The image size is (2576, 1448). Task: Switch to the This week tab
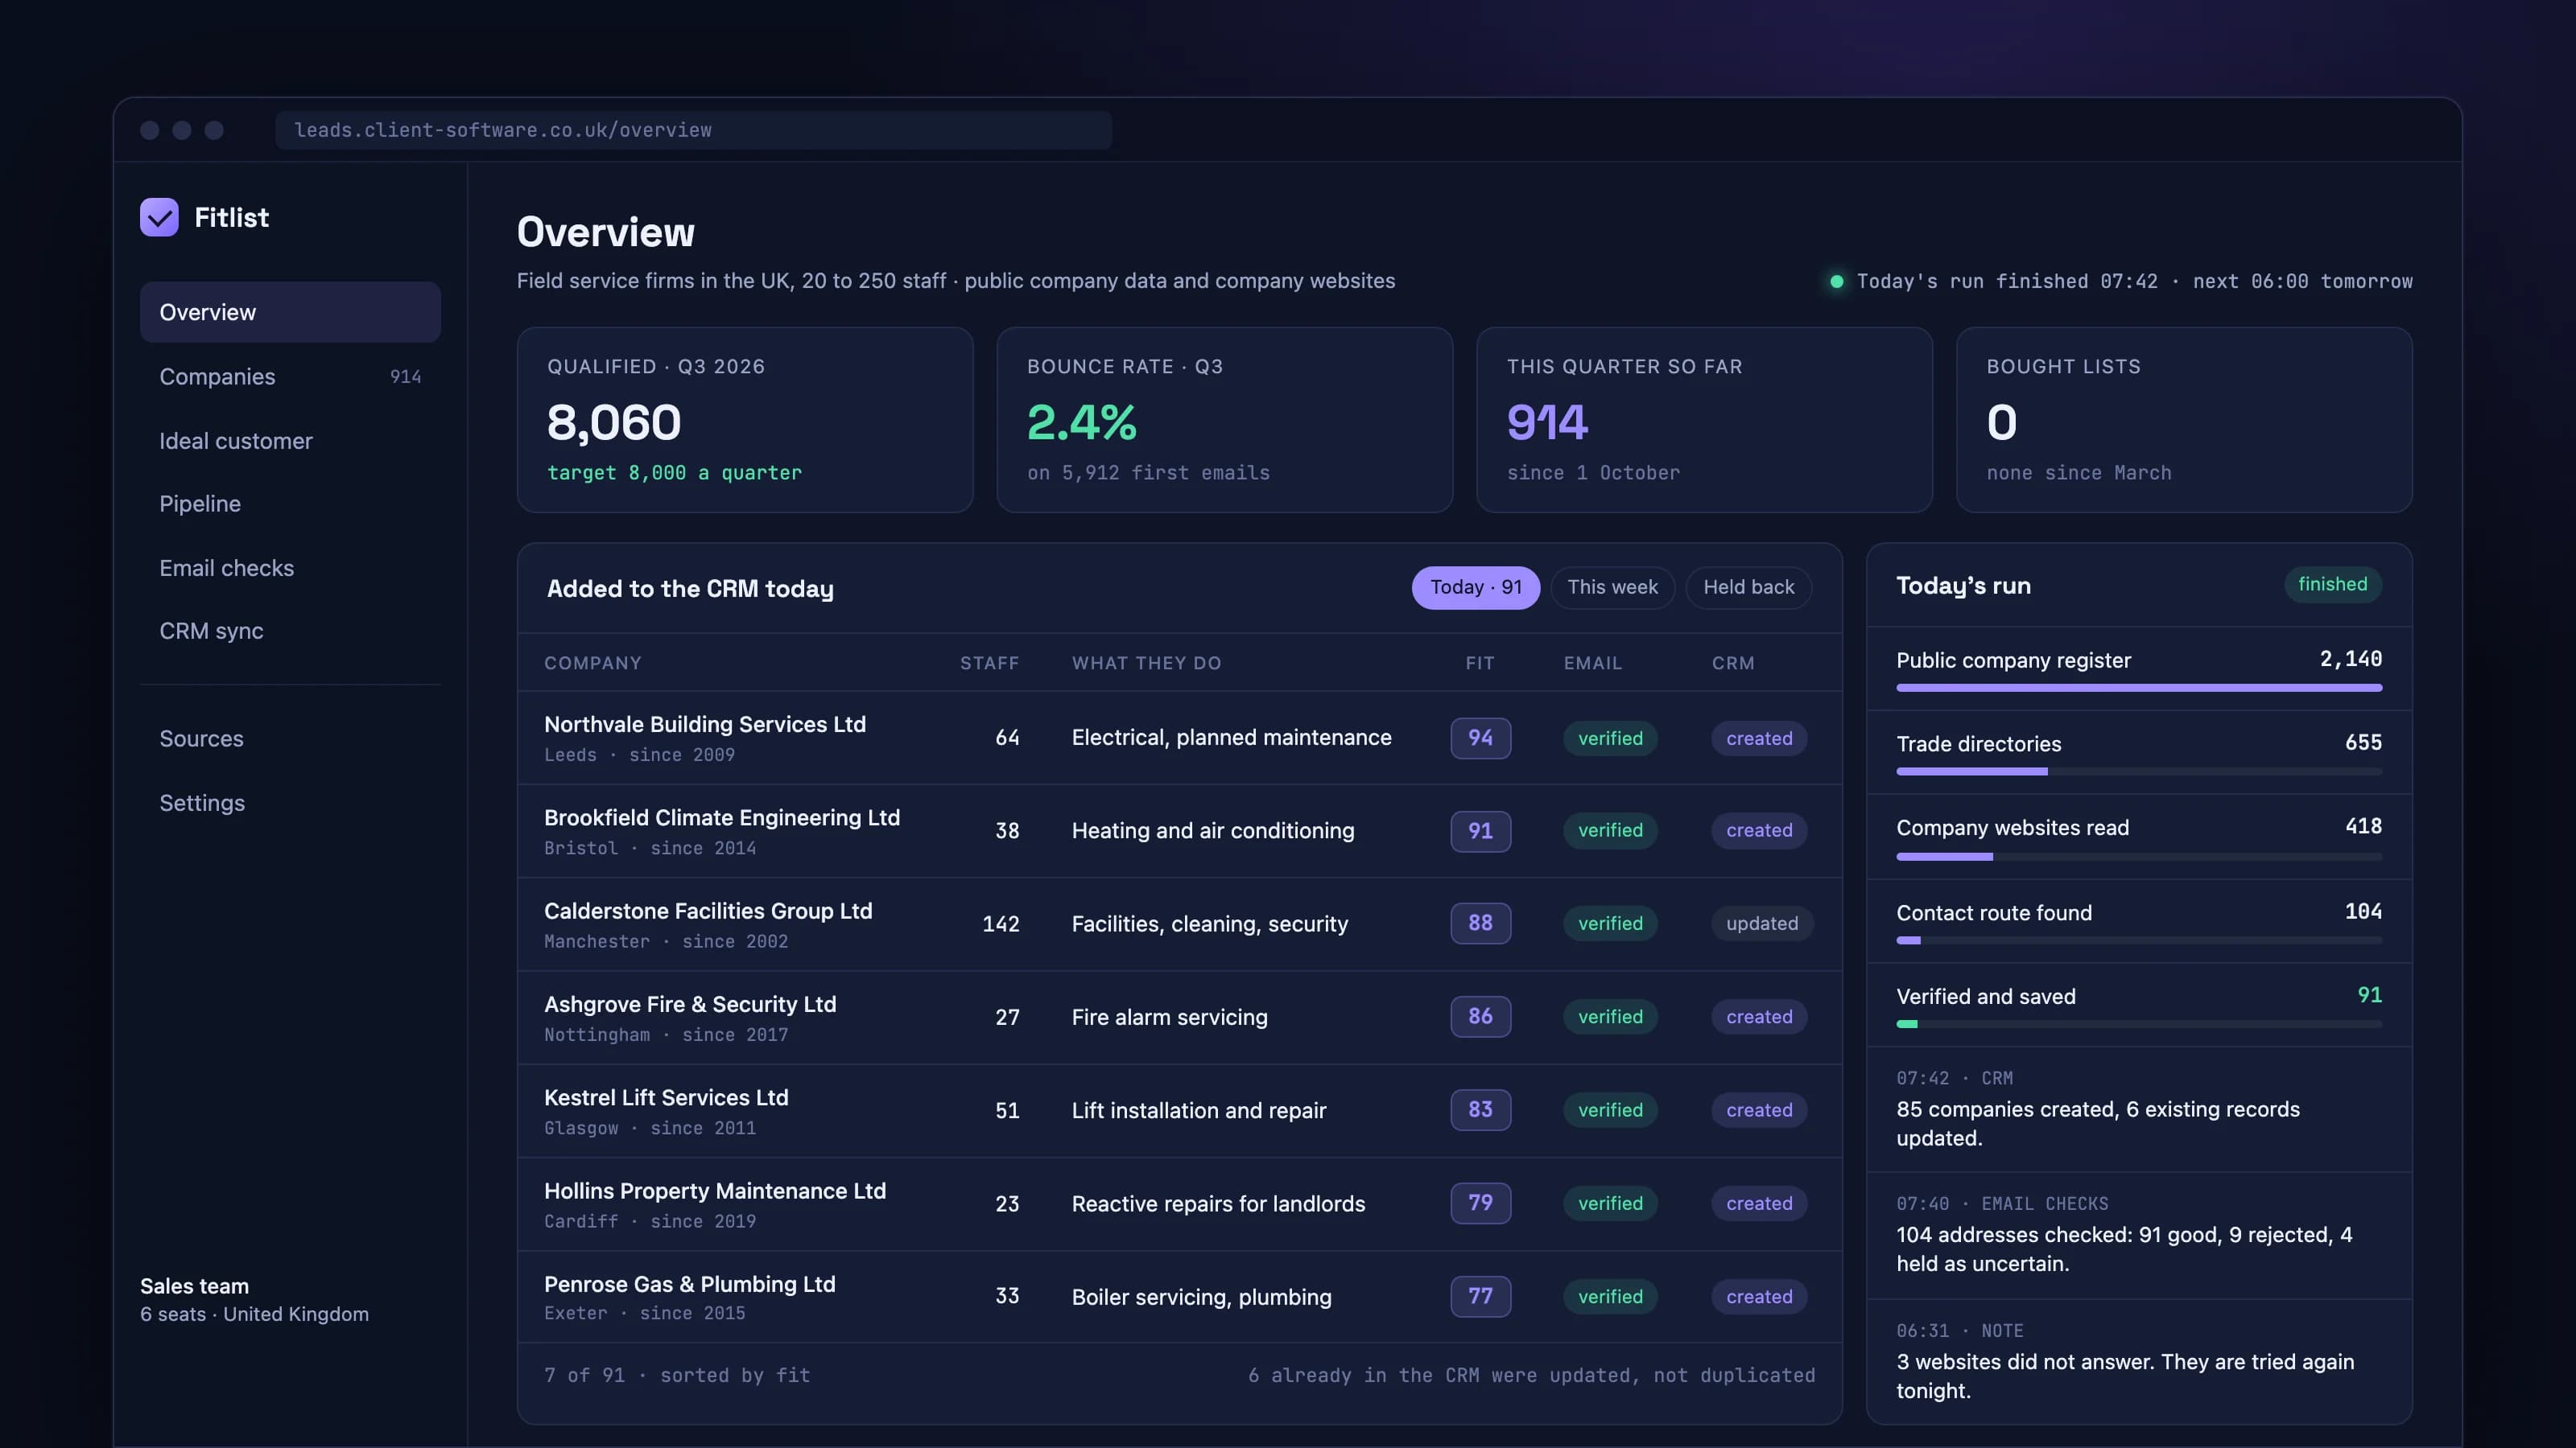click(x=1612, y=587)
